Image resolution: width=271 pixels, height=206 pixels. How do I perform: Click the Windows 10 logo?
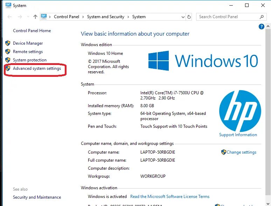[x=203, y=61]
